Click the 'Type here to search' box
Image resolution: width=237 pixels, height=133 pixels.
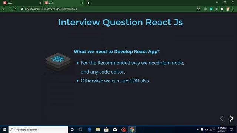click(38, 130)
